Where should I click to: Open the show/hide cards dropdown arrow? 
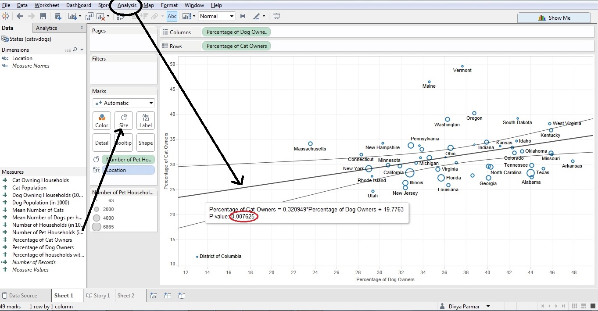coord(194,16)
